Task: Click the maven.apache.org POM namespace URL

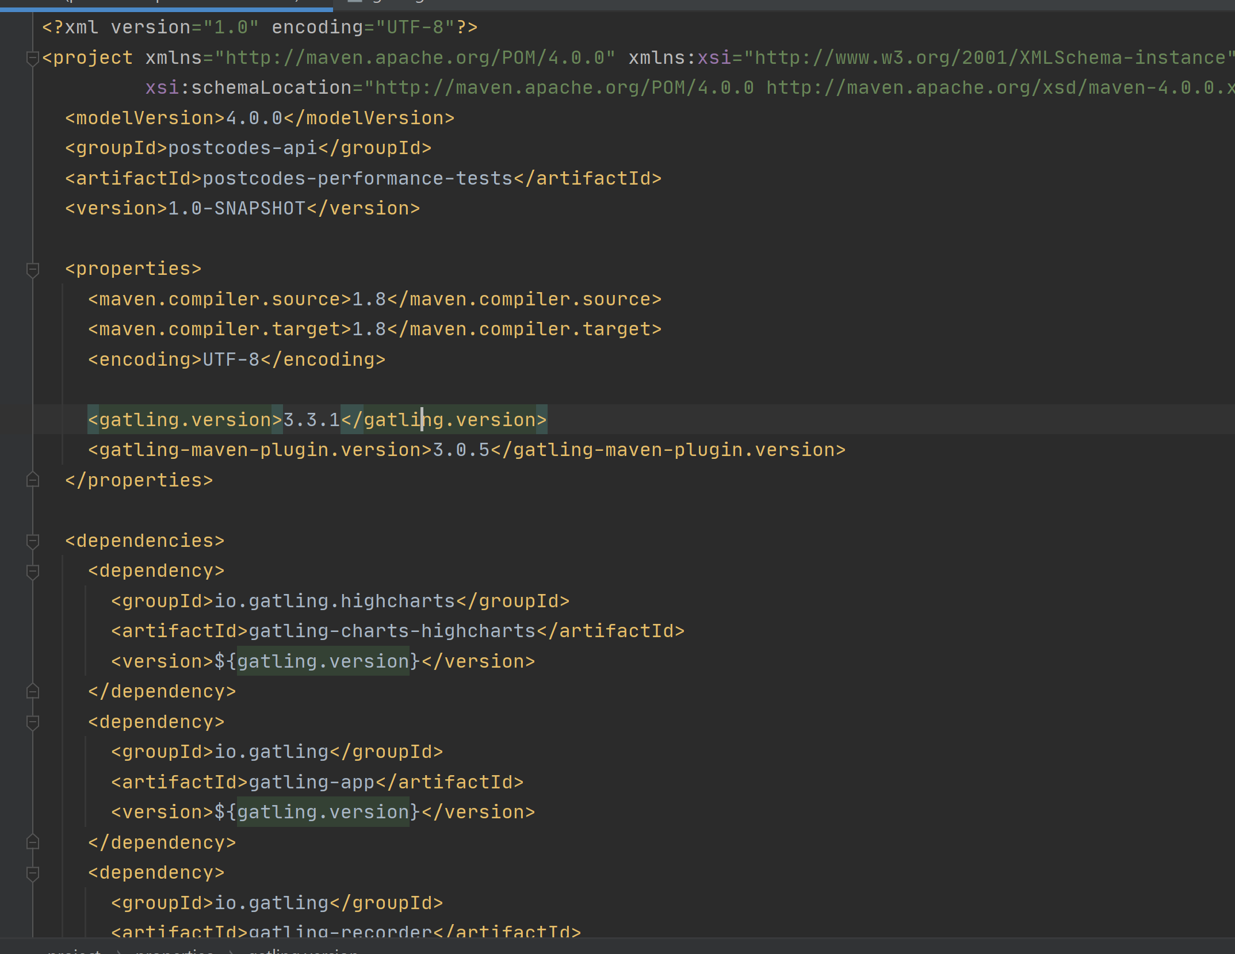Action: pyautogui.click(x=414, y=57)
